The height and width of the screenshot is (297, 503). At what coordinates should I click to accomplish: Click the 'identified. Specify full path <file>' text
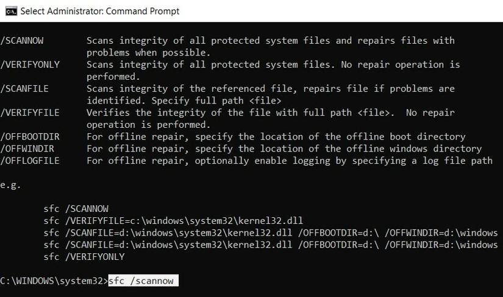tap(184, 100)
